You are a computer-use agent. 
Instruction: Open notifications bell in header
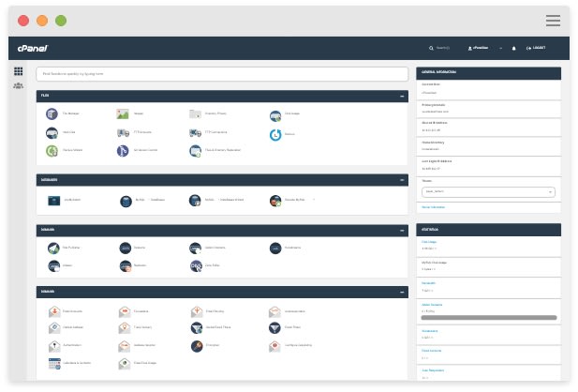pyautogui.click(x=514, y=49)
